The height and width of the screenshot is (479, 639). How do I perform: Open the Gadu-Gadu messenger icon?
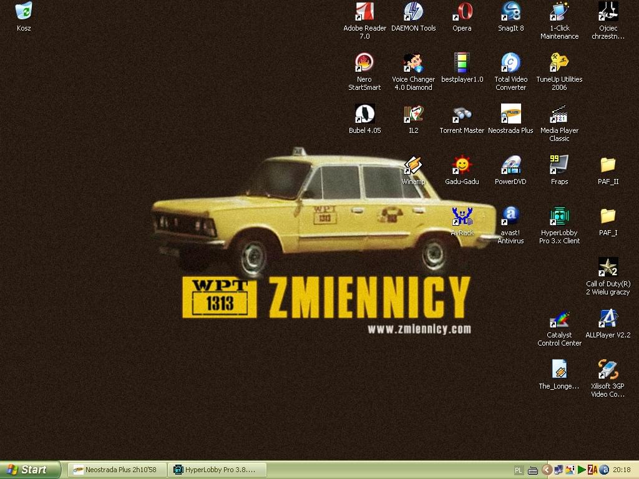pos(462,165)
